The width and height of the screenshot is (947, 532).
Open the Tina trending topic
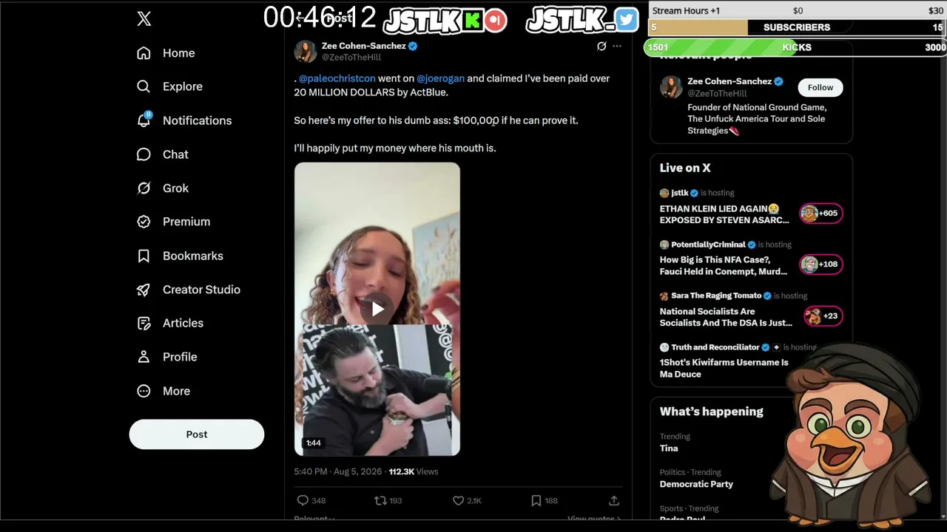[x=669, y=448]
